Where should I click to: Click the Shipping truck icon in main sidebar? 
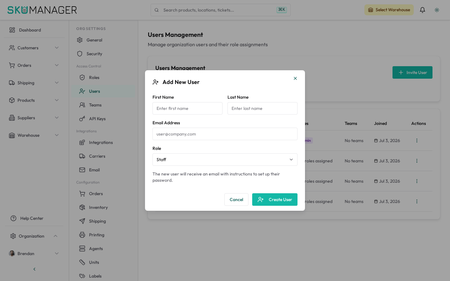click(12, 83)
